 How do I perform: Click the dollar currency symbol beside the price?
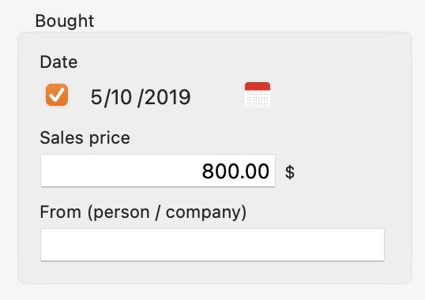pos(290,172)
